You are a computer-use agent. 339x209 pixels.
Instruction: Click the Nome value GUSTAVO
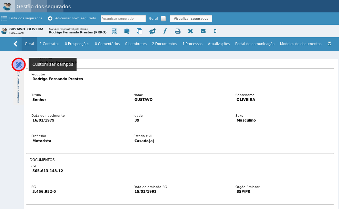[x=143, y=100]
